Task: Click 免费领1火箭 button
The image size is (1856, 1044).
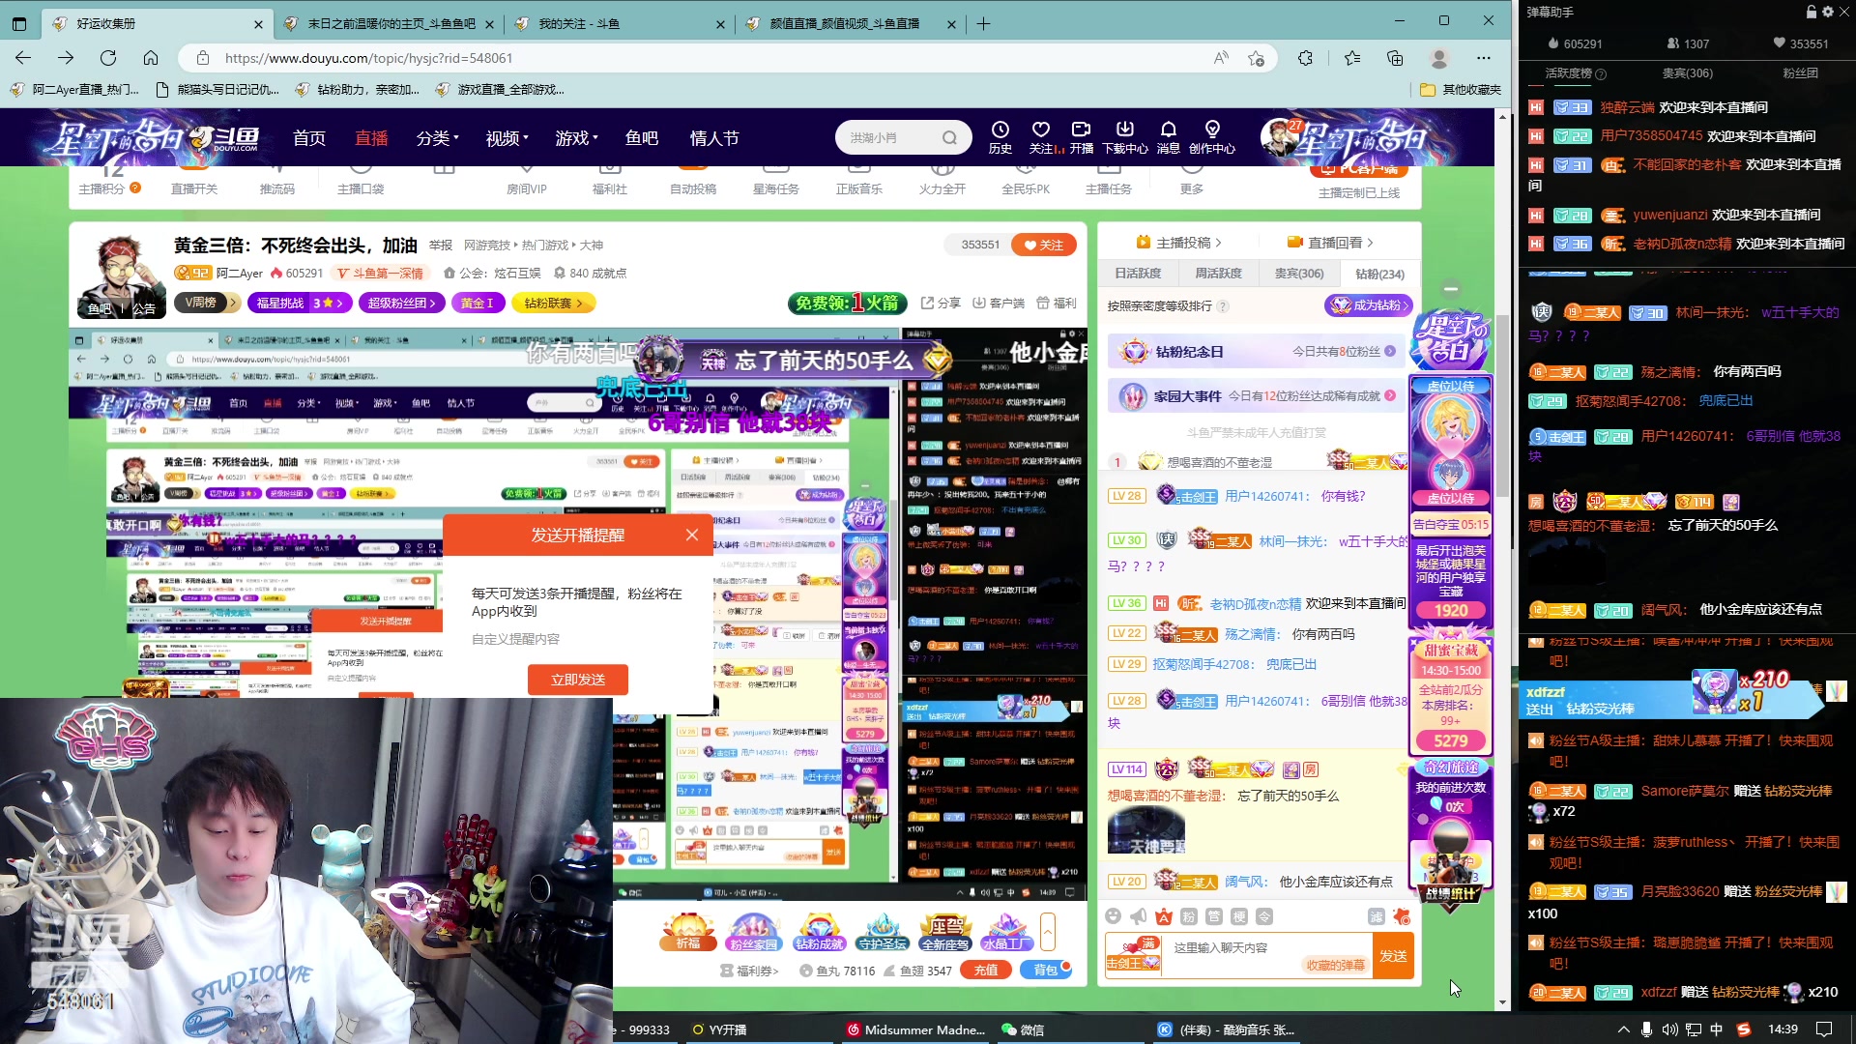Action: pos(848,303)
